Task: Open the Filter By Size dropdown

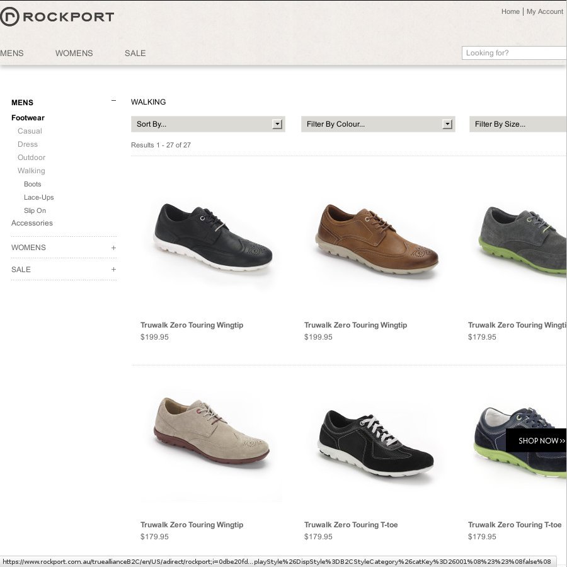Action: (518, 124)
